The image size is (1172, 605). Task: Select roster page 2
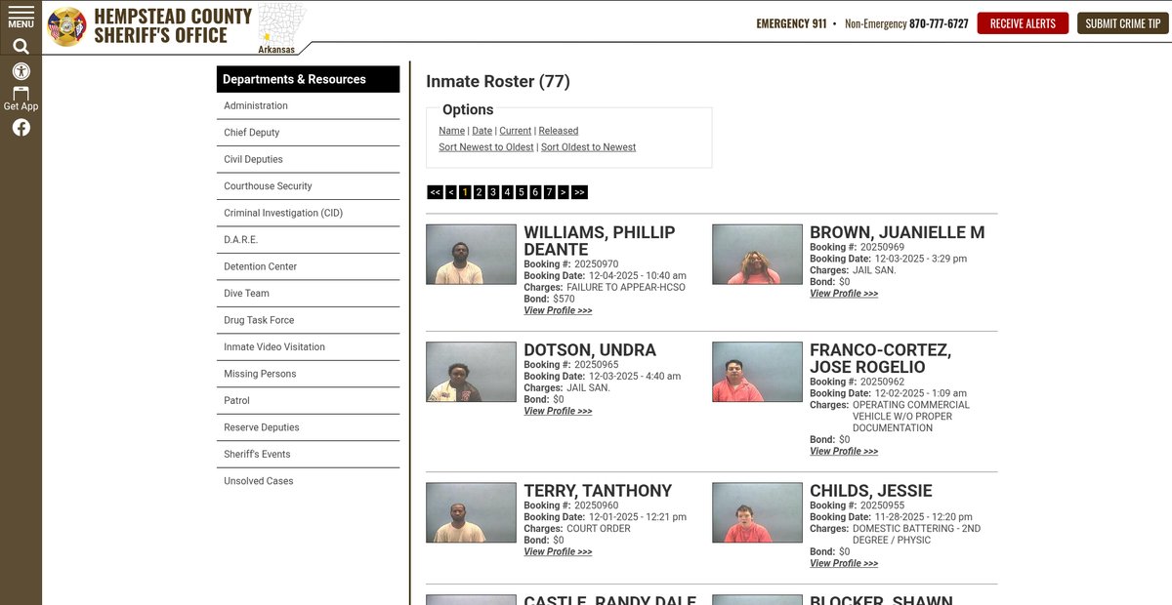pyautogui.click(x=479, y=192)
